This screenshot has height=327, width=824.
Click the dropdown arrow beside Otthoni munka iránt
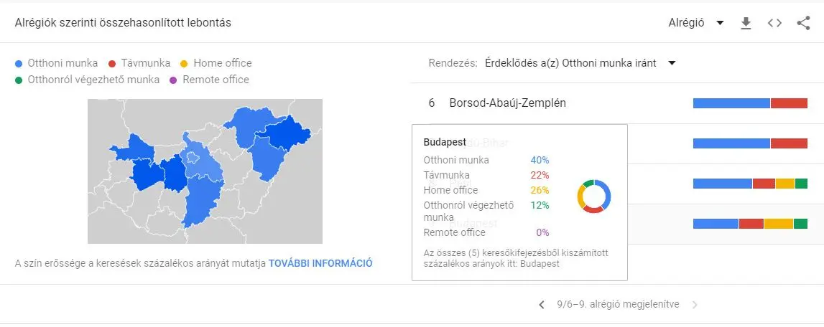click(672, 63)
